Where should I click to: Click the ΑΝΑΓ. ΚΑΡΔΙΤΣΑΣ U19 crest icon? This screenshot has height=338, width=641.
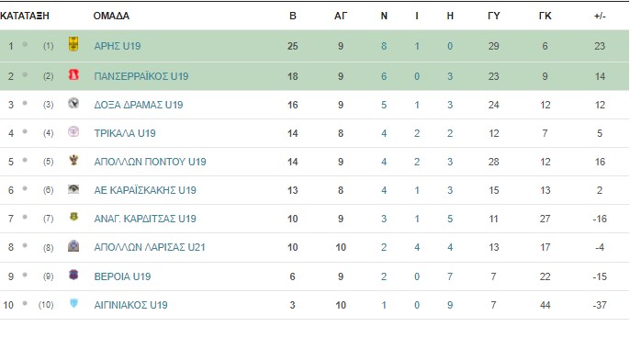coord(73,217)
